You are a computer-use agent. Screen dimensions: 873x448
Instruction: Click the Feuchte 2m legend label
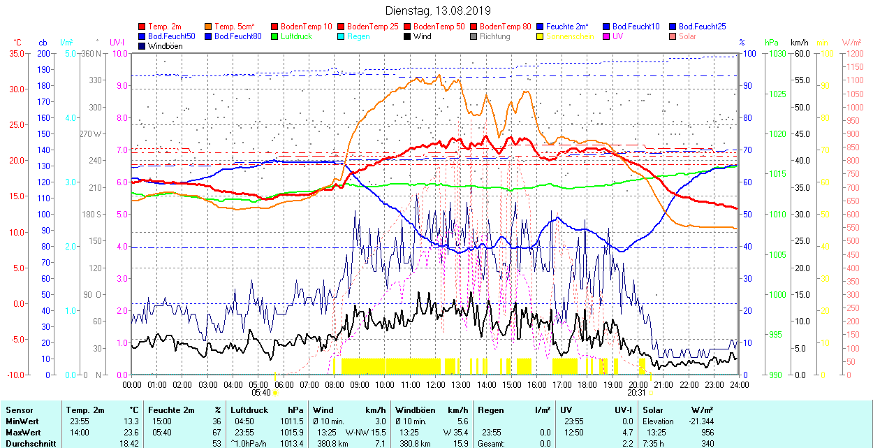coord(567,27)
